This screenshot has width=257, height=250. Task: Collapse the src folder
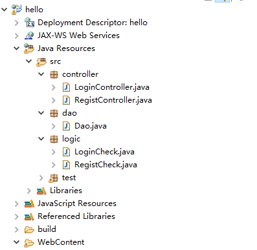point(29,61)
